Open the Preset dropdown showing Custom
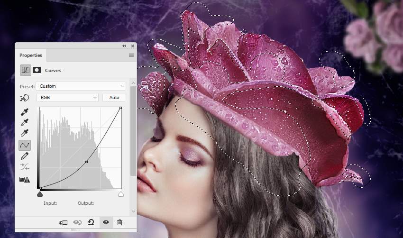403x238 pixels. (x=81, y=86)
